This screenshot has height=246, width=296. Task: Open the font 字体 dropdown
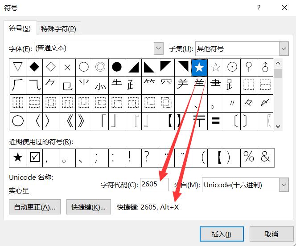click(x=159, y=48)
